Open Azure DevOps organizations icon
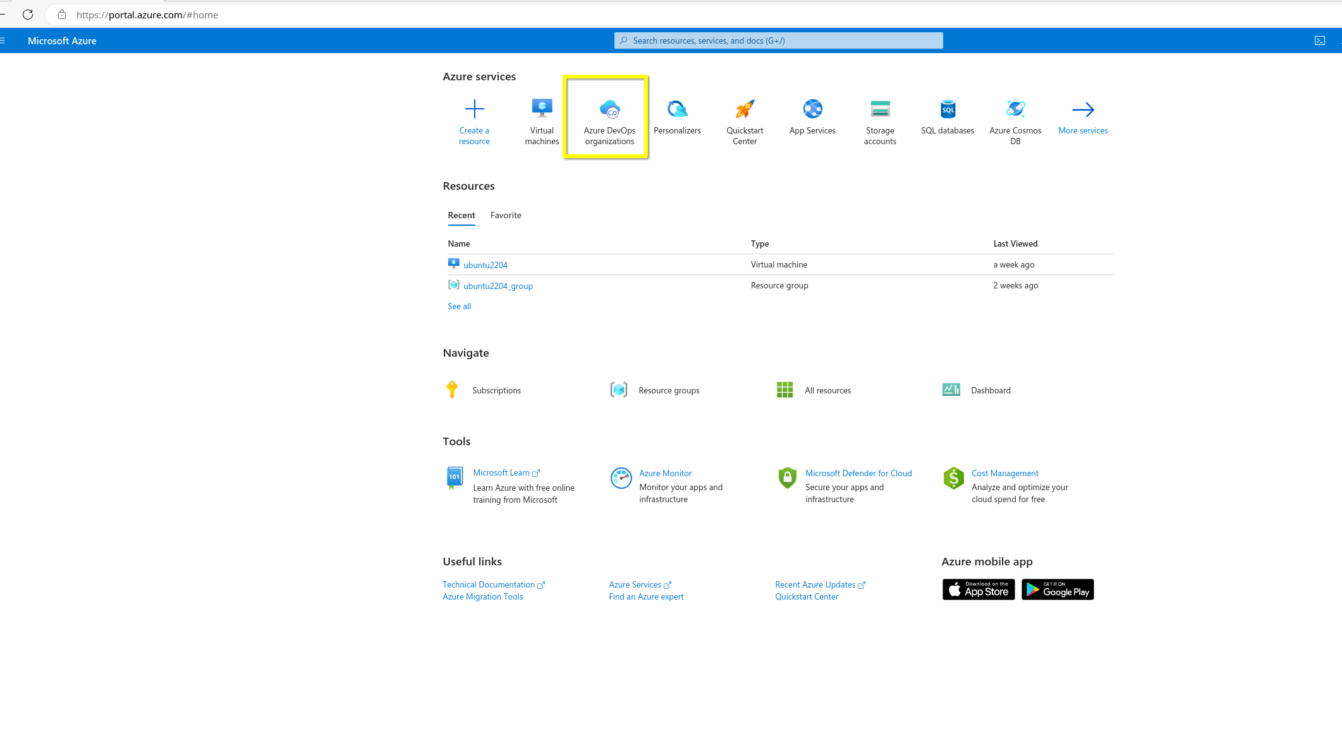 point(609,109)
